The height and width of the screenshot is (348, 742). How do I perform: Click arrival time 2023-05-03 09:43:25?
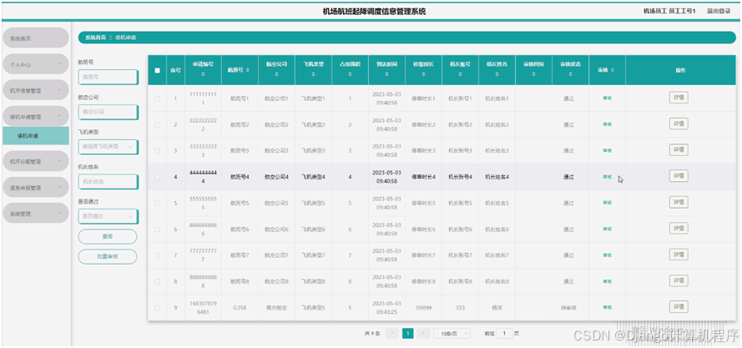[x=386, y=308]
